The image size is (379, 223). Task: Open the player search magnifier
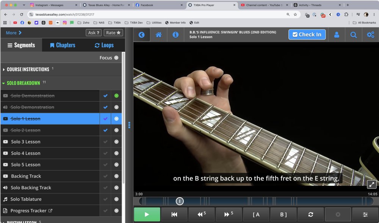(x=353, y=35)
